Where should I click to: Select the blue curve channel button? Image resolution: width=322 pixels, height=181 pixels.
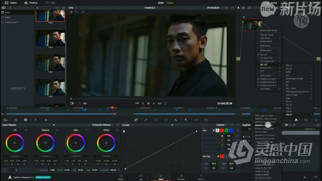pos(231,130)
